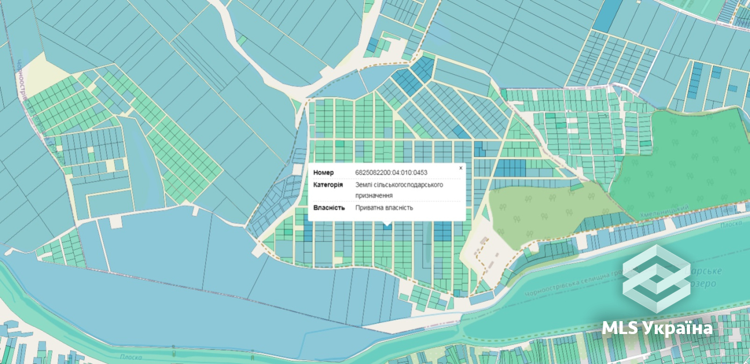Click the 'Власність' field label in popup
The height and width of the screenshot is (364, 750).
tap(329, 208)
